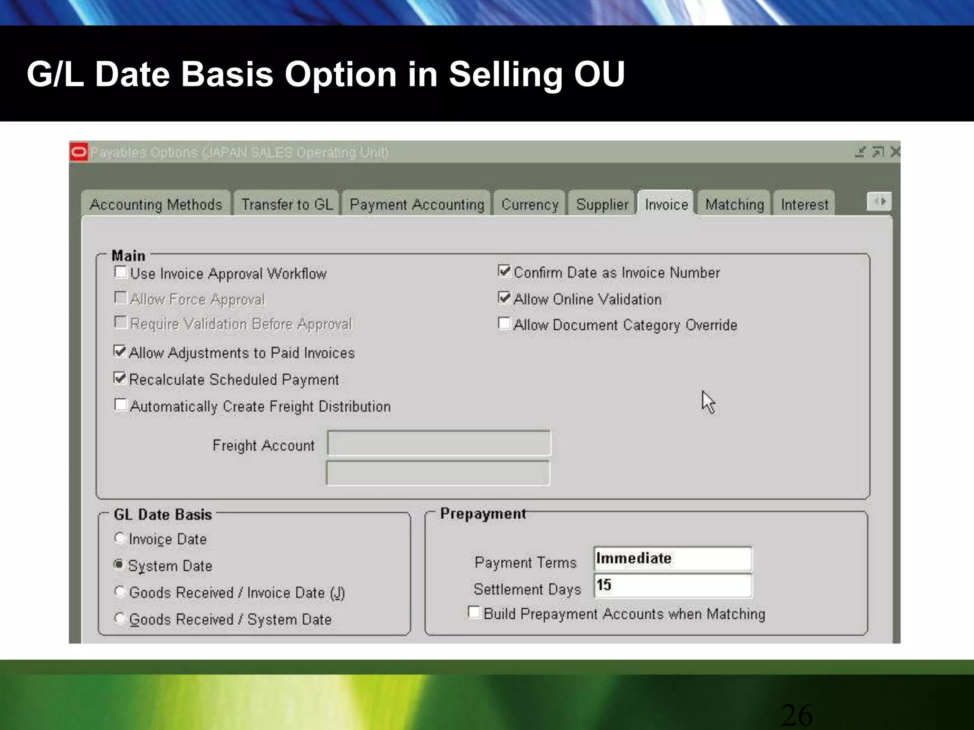This screenshot has width=974, height=730.
Task: Uncheck Allow Adjustments to Paid Invoices
Action: pyautogui.click(x=120, y=351)
